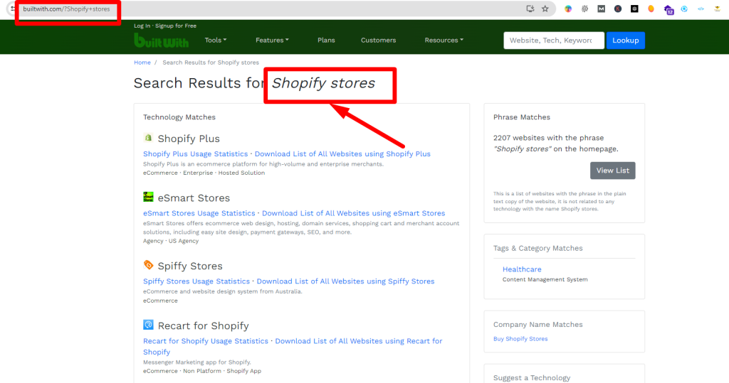Open the orange oval extension icon

pos(651,9)
